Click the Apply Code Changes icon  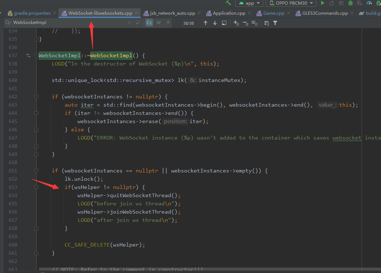(342, 3)
